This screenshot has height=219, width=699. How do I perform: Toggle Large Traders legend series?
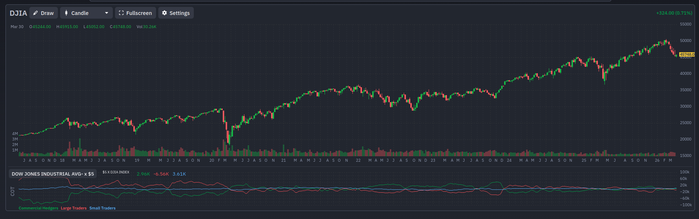coord(74,208)
